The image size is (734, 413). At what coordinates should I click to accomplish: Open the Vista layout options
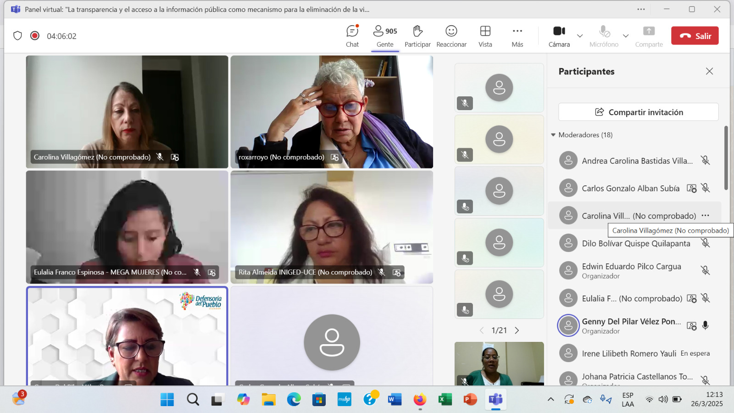(485, 36)
